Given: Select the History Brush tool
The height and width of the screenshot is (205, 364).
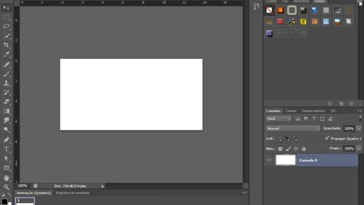Looking at the screenshot, I should tap(6, 92).
